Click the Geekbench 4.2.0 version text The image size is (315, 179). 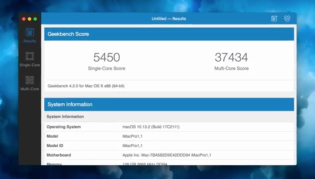(x=86, y=86)
